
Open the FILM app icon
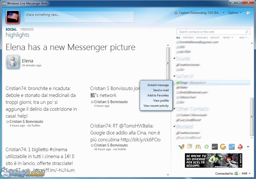pos(231,147)
